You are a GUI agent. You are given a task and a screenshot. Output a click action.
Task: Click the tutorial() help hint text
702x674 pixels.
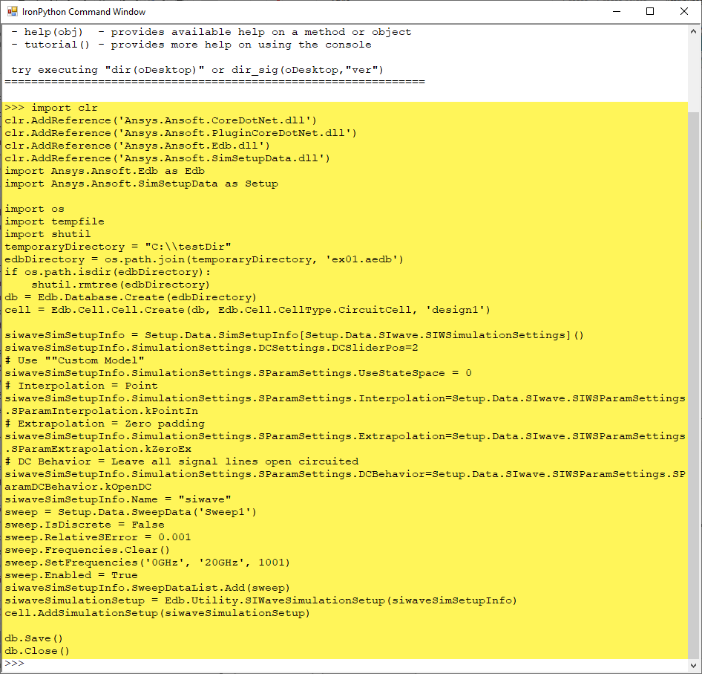[57, 44]
